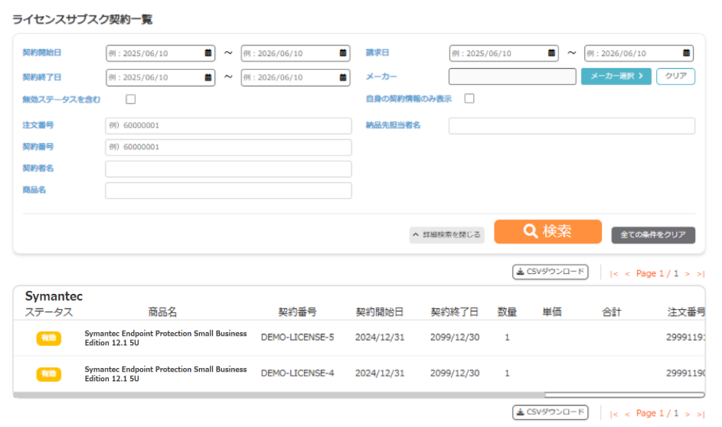
Task: Click the 商品名 column header
Action: tap(162, 312)
